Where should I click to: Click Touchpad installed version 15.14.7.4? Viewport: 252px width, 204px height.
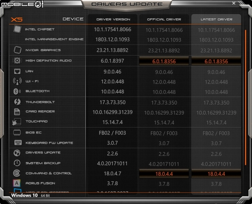click(112, 122)
